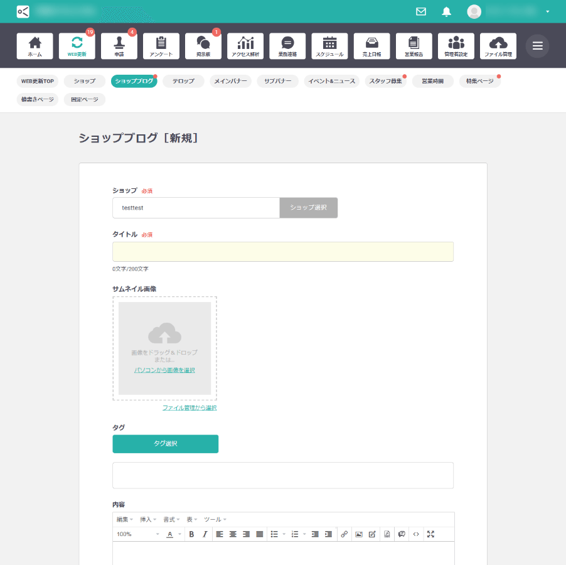Image resolution: width=566 pixels, height=565 pixels.
Task: Open the text color picker in the editor
Action: (x=170, y=534)
